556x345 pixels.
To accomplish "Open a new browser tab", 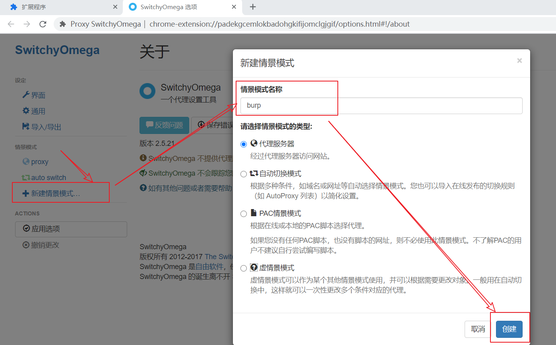I will click(x=253, y=7).
